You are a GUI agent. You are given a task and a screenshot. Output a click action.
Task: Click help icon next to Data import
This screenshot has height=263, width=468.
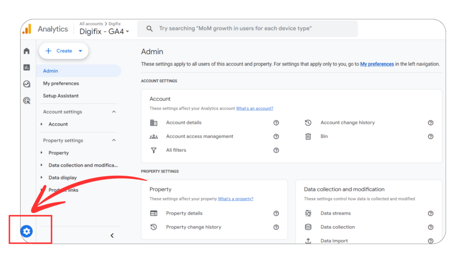coord(431,241)
